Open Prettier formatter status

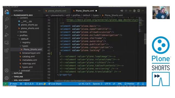click(x=129, y=84)
